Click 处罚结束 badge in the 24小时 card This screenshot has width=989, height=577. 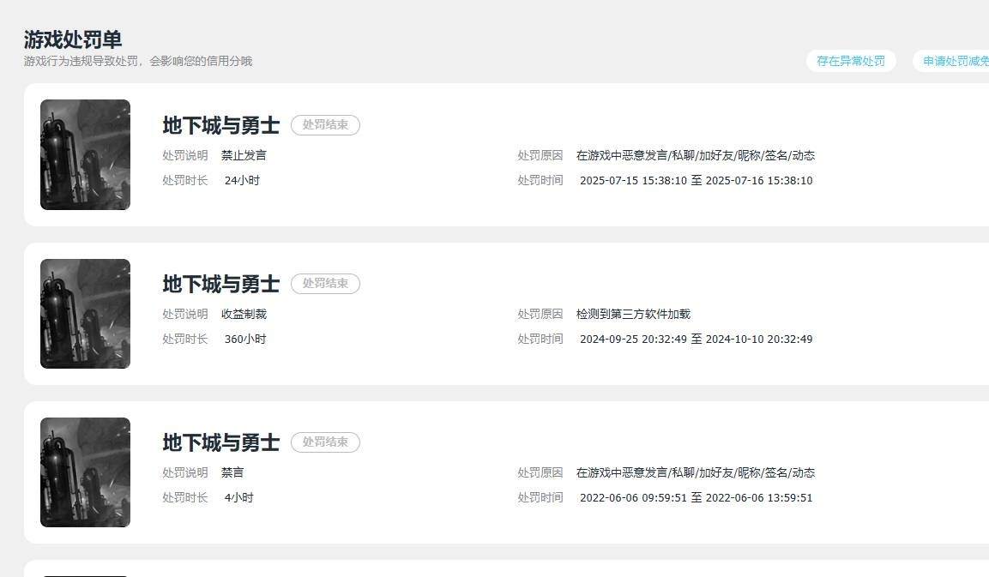(x=325, y=125)
